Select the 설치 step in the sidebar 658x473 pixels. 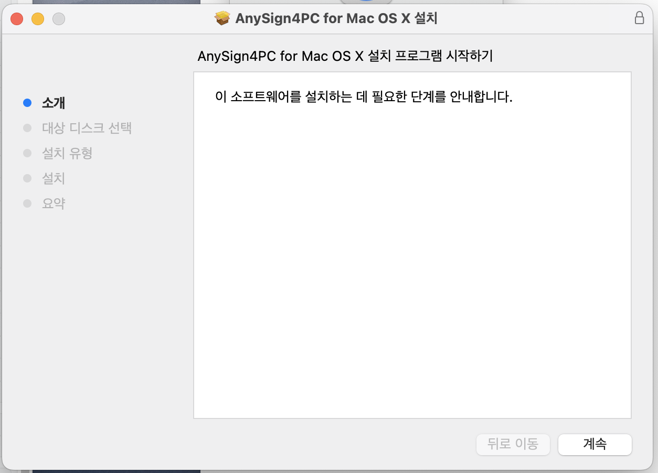[x=54, y=178]
